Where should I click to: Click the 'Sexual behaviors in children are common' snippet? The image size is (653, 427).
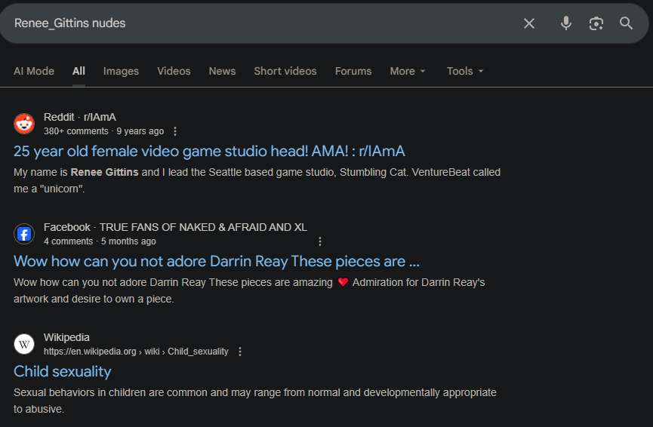coord(255,401)
